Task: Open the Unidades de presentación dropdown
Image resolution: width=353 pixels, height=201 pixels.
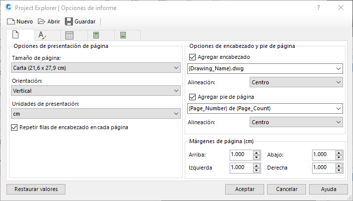Action: (95, 114)
